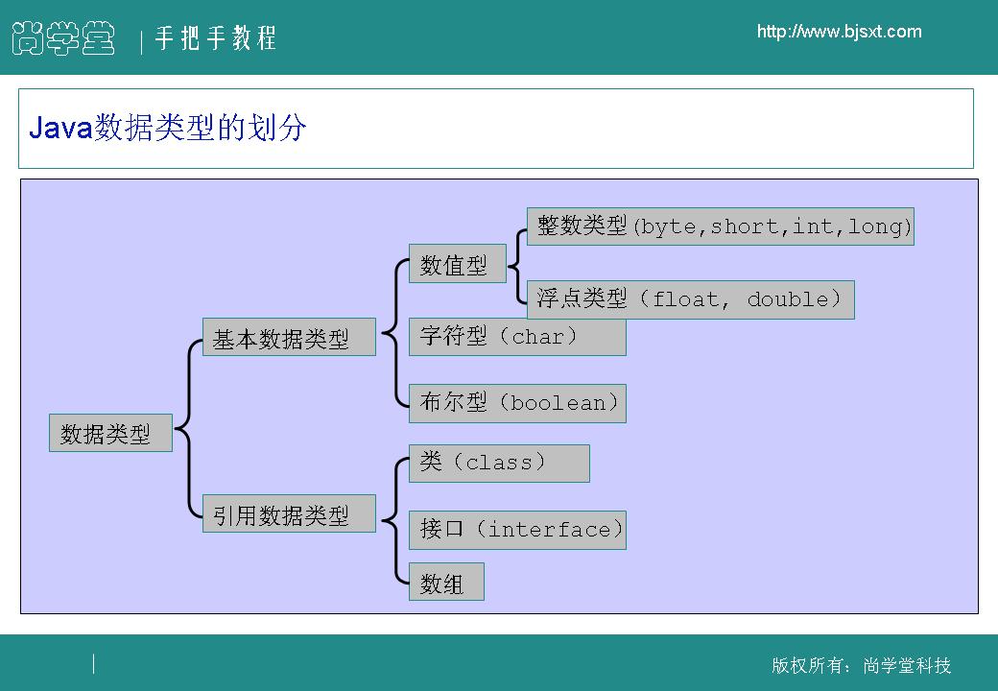Click the 尚学堂 logo in the header
This screenshot has width=998, height=691.
pos(63,38)
